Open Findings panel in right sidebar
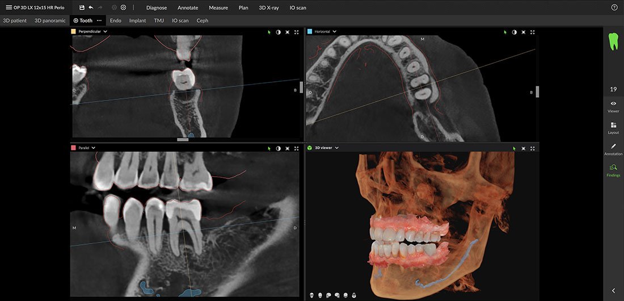The width and height of the screenshot is (624, 301). click(x=613, y=170)
